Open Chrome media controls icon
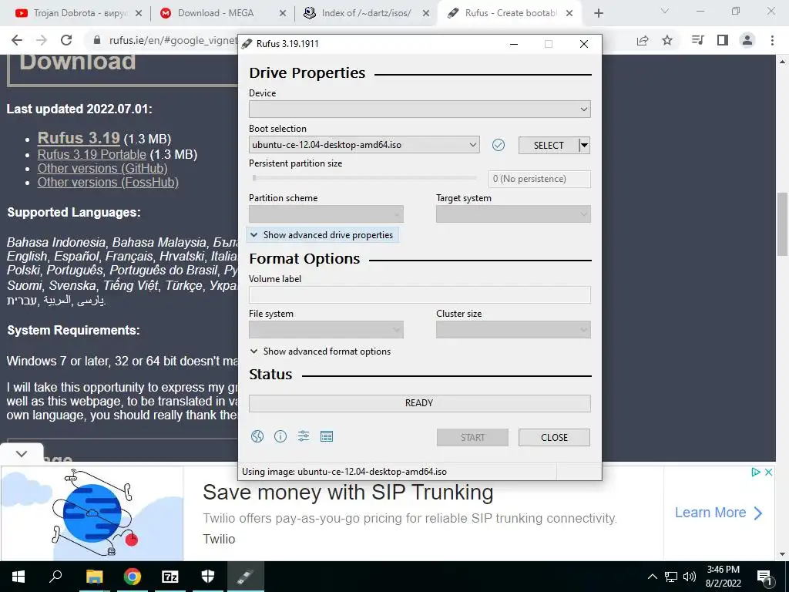 697,40
